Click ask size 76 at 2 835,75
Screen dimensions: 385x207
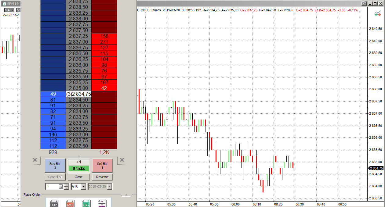[x=104, y=71]
